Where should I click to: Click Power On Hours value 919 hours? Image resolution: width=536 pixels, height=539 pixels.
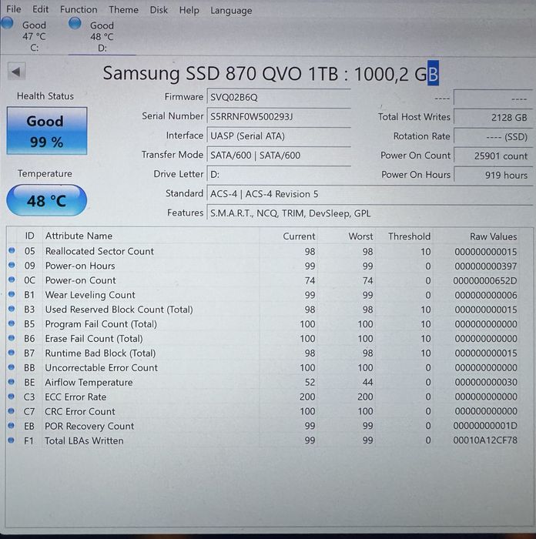click(493, 176)
